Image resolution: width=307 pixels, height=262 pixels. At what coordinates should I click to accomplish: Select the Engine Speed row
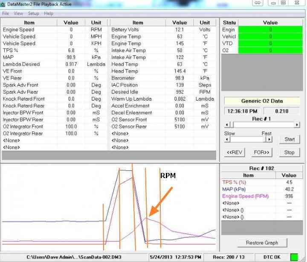pyautogui.click(x=55, y=29)
